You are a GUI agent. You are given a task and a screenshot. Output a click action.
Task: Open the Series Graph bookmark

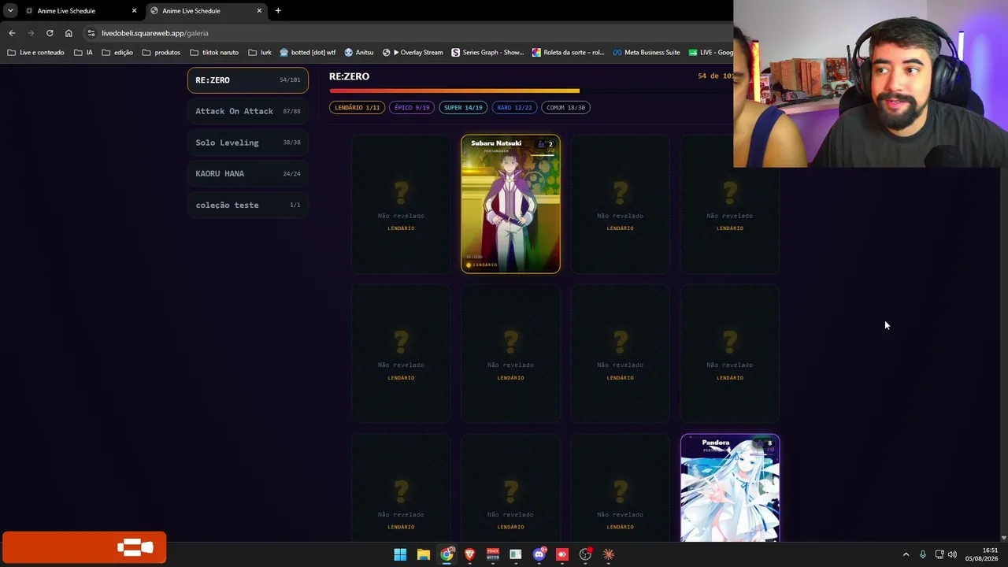[487, 53]
